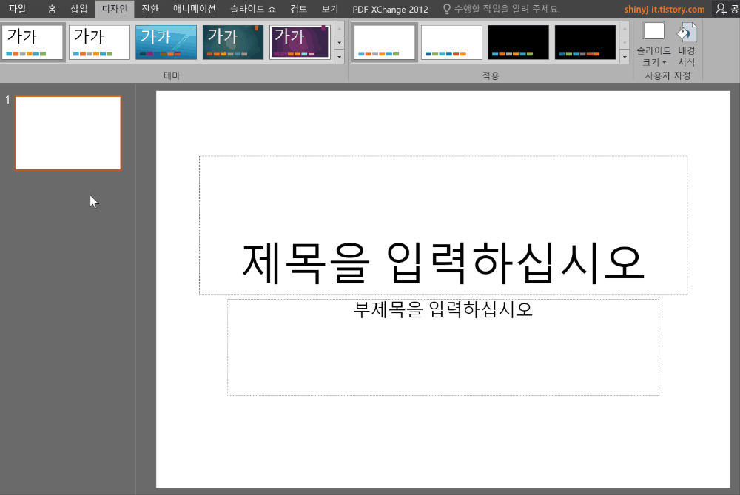Click variants gallery up arrow
This screenshot has height=495, width=740.
(x=625, y=28)
